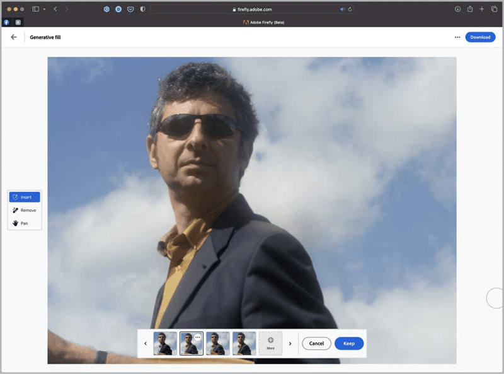Image resolution: width=504 pixels, height=374 pixels.
Task: Open the pinned Facebook tab
Action: [6, 22]
